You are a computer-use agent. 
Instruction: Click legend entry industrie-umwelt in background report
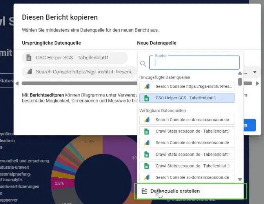coord(14,168)
